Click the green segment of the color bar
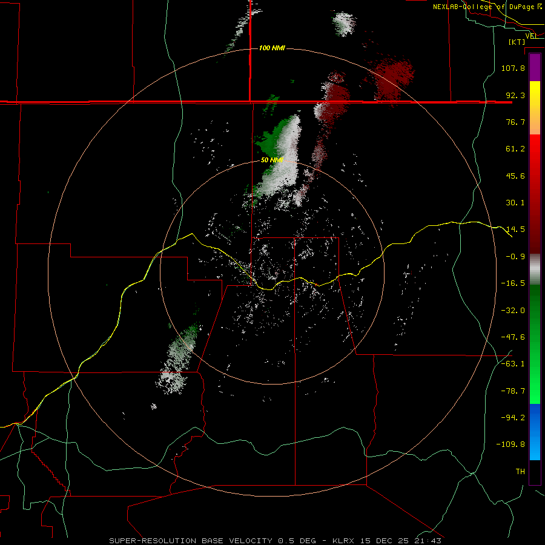The width and height of the screenshot is (545, 545). click(535, 344)
